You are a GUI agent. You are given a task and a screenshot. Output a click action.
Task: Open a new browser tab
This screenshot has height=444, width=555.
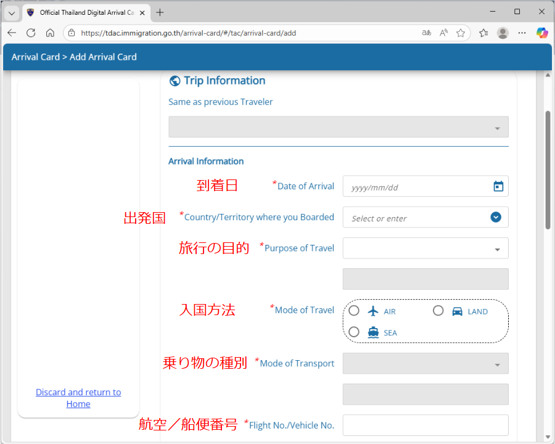[160, 12]
